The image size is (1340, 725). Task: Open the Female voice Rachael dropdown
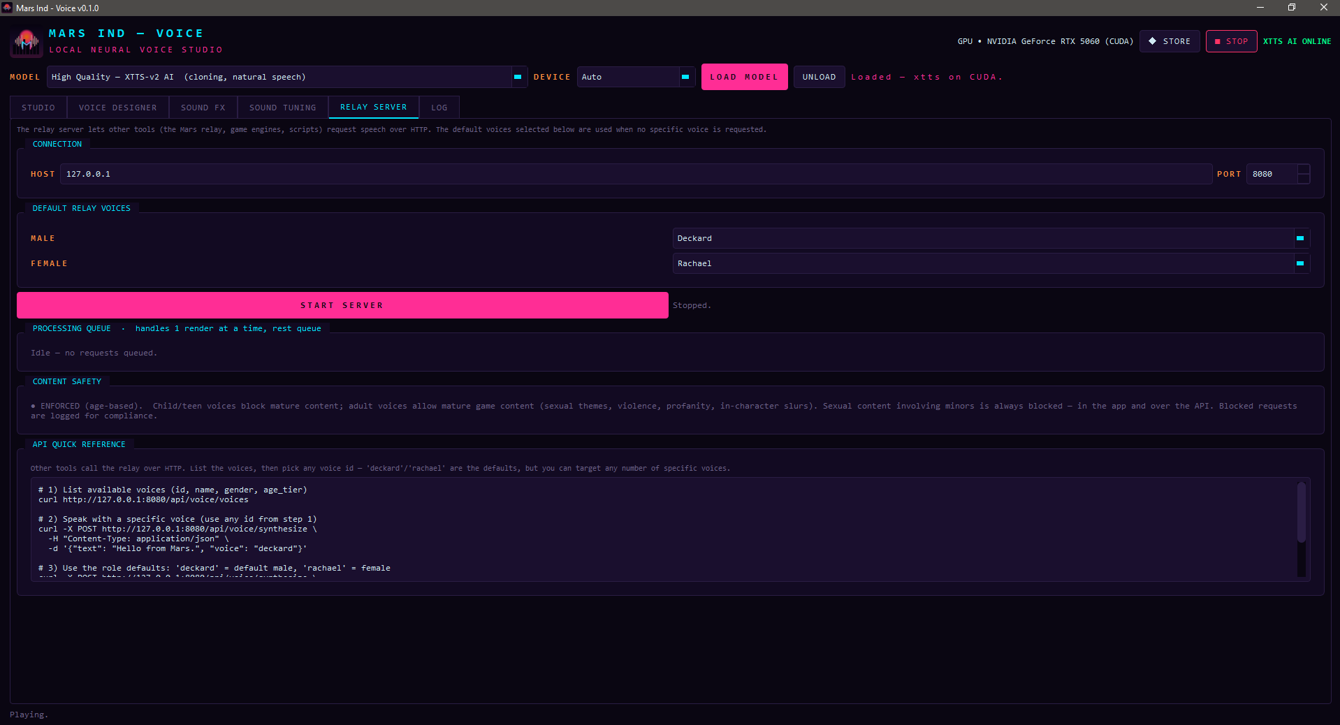991,263
